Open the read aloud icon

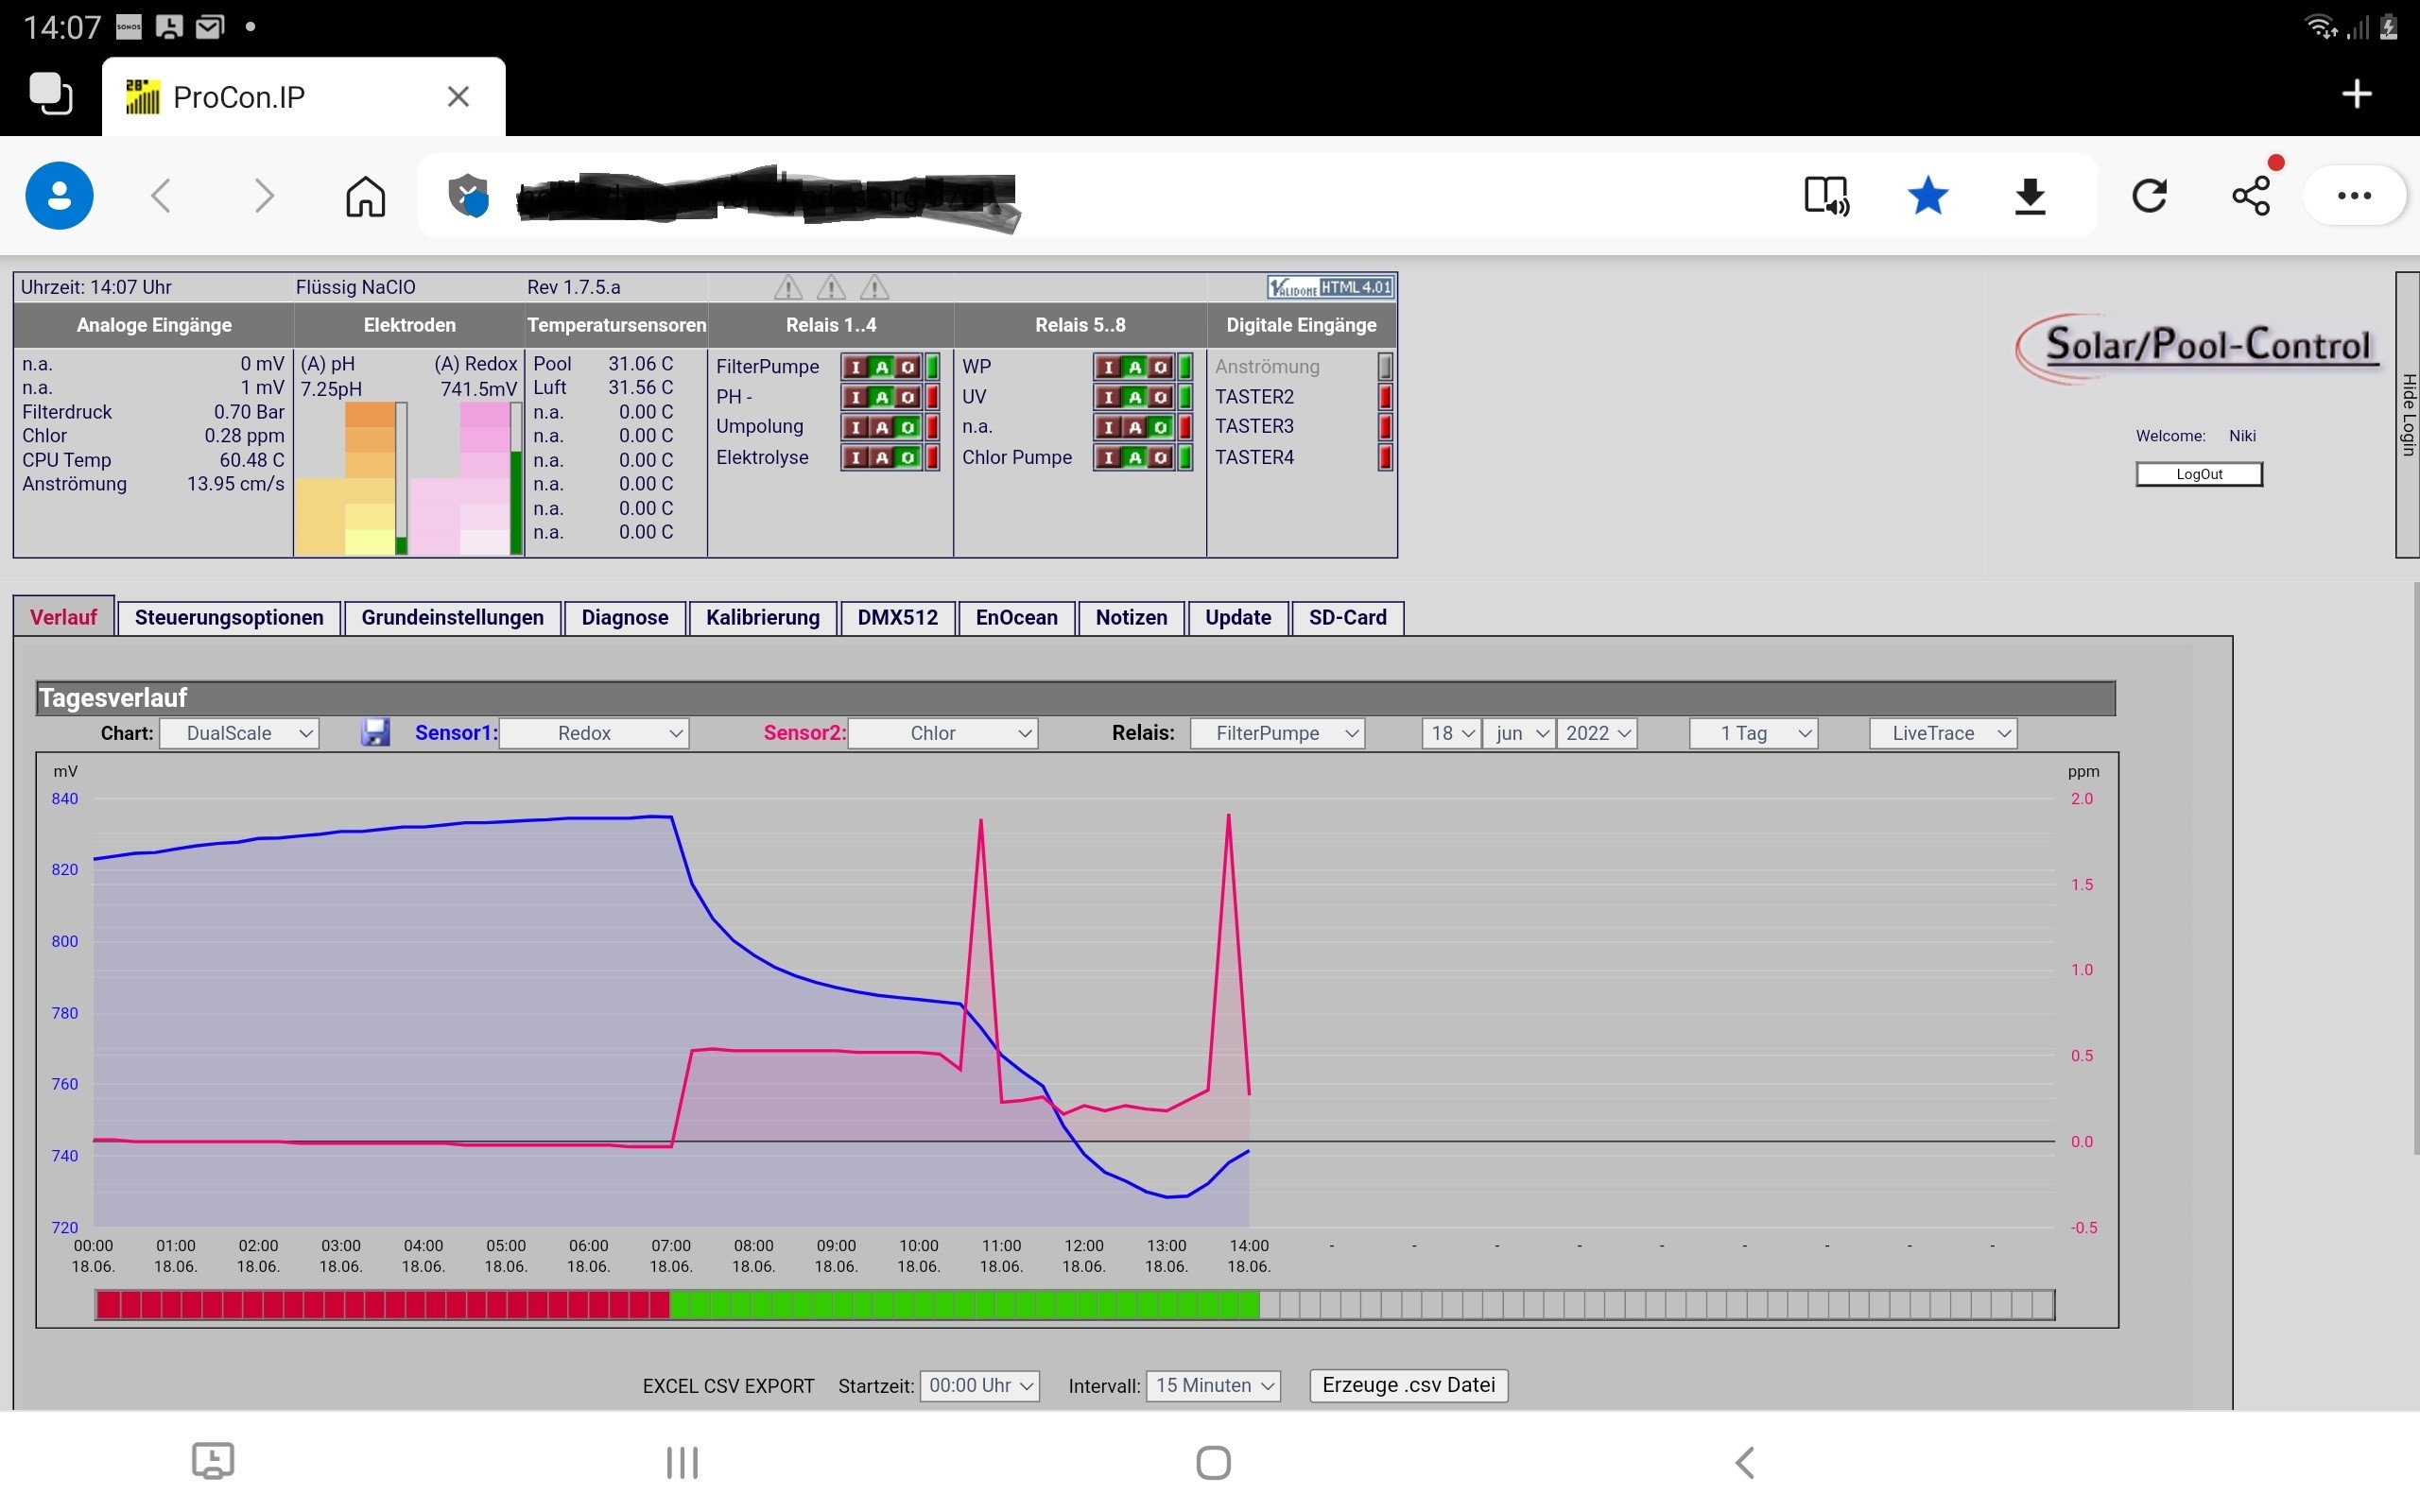1826,196
